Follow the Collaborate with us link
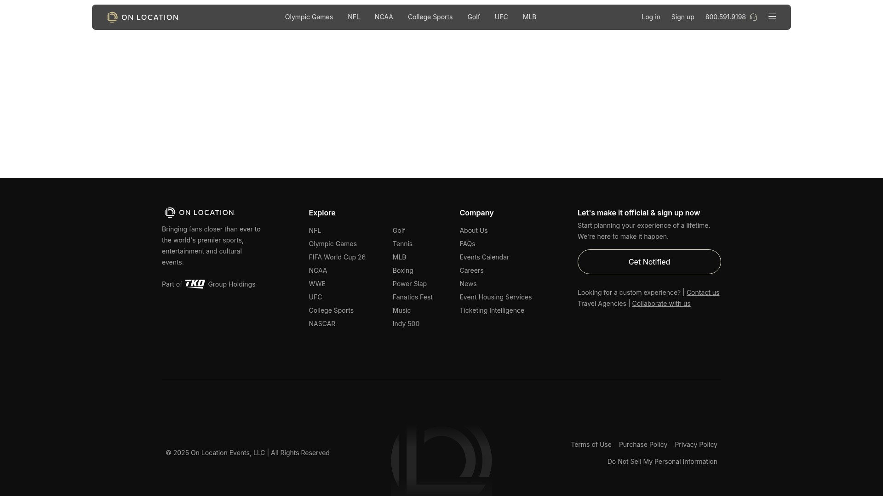The height and width of the screenshot is (496, 883). [x=661, y=304]
